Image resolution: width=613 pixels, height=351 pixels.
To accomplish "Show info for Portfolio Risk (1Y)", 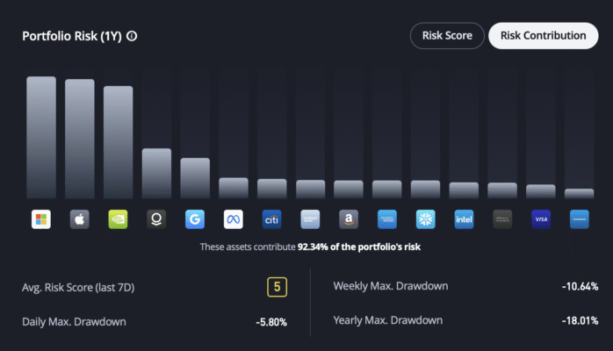I will [x=132, y=36].
